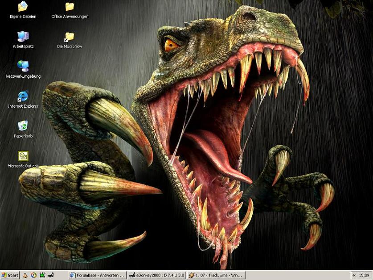Select the Papierkorb recycle bin icon
The image size is (373, 280).
pyautogui.click(x=23, y=129)
